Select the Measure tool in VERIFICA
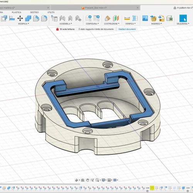193x193 pixels. click(x=127, y=19)
